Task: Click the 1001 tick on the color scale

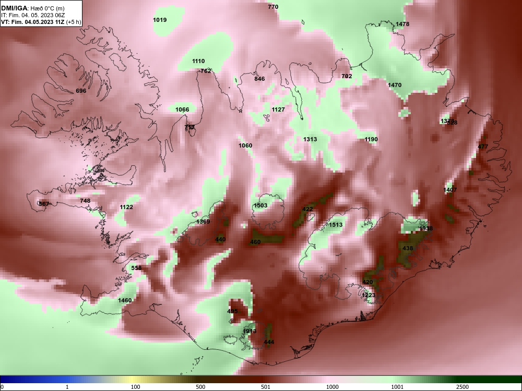Action: [x=397, y=387]
